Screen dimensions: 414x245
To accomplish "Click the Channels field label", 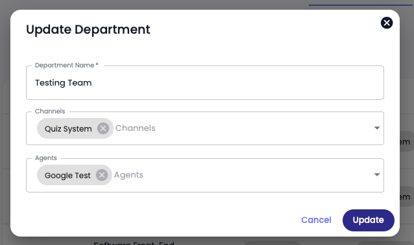I will click(50, 111).
